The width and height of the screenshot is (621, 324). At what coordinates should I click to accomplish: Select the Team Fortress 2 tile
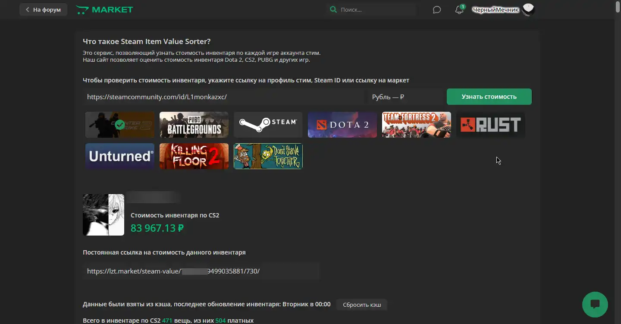click(417, 125)
